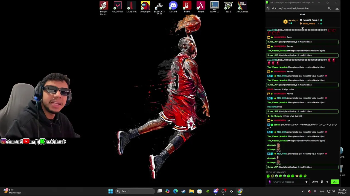350x196 pixels.
Task: Click the RINJII username in chat
Action: point(270,89)
